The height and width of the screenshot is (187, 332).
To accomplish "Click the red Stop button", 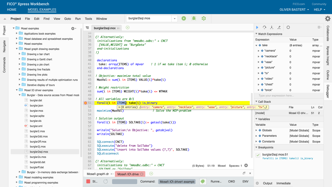I will [x=88, y=182].
